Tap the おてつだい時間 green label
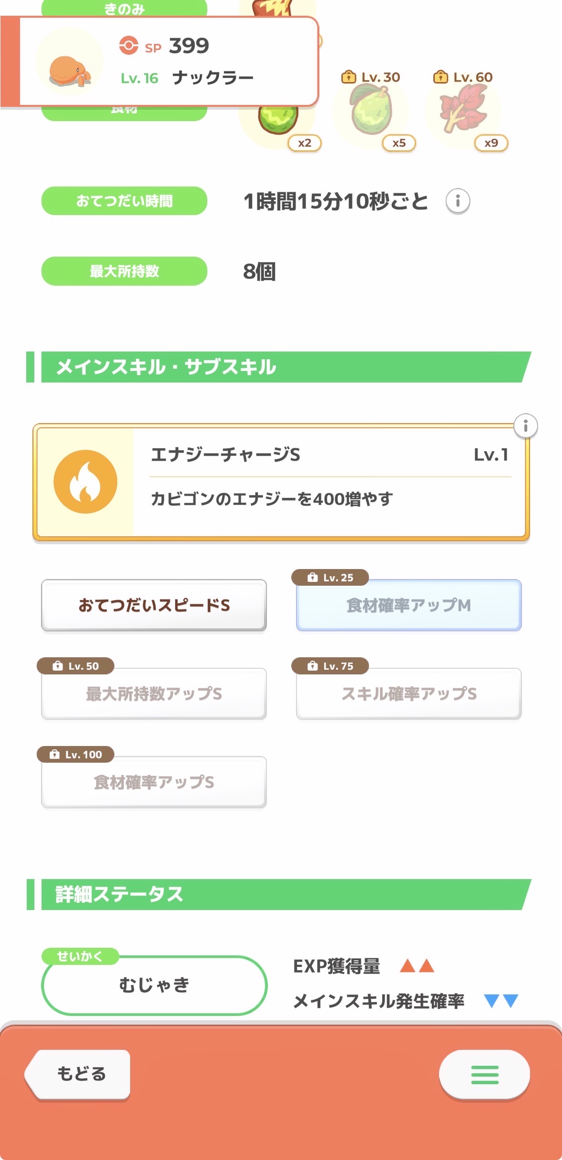The width and height of the screenshot is (562, 1160). pos(124,201)
